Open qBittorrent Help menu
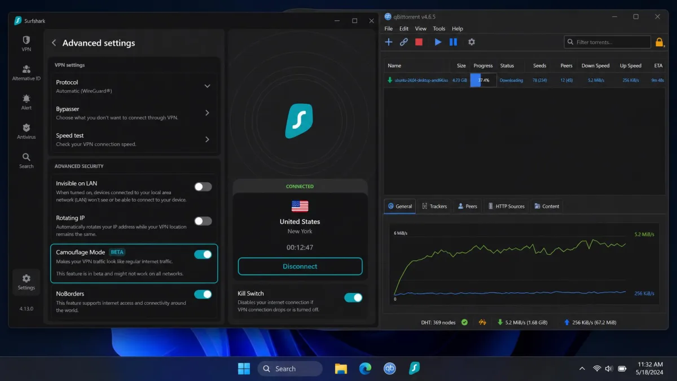The image size is (677, 381). (x=458, y=29)
